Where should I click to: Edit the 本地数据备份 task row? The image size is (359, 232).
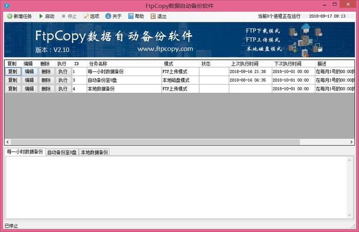[30, 89]
